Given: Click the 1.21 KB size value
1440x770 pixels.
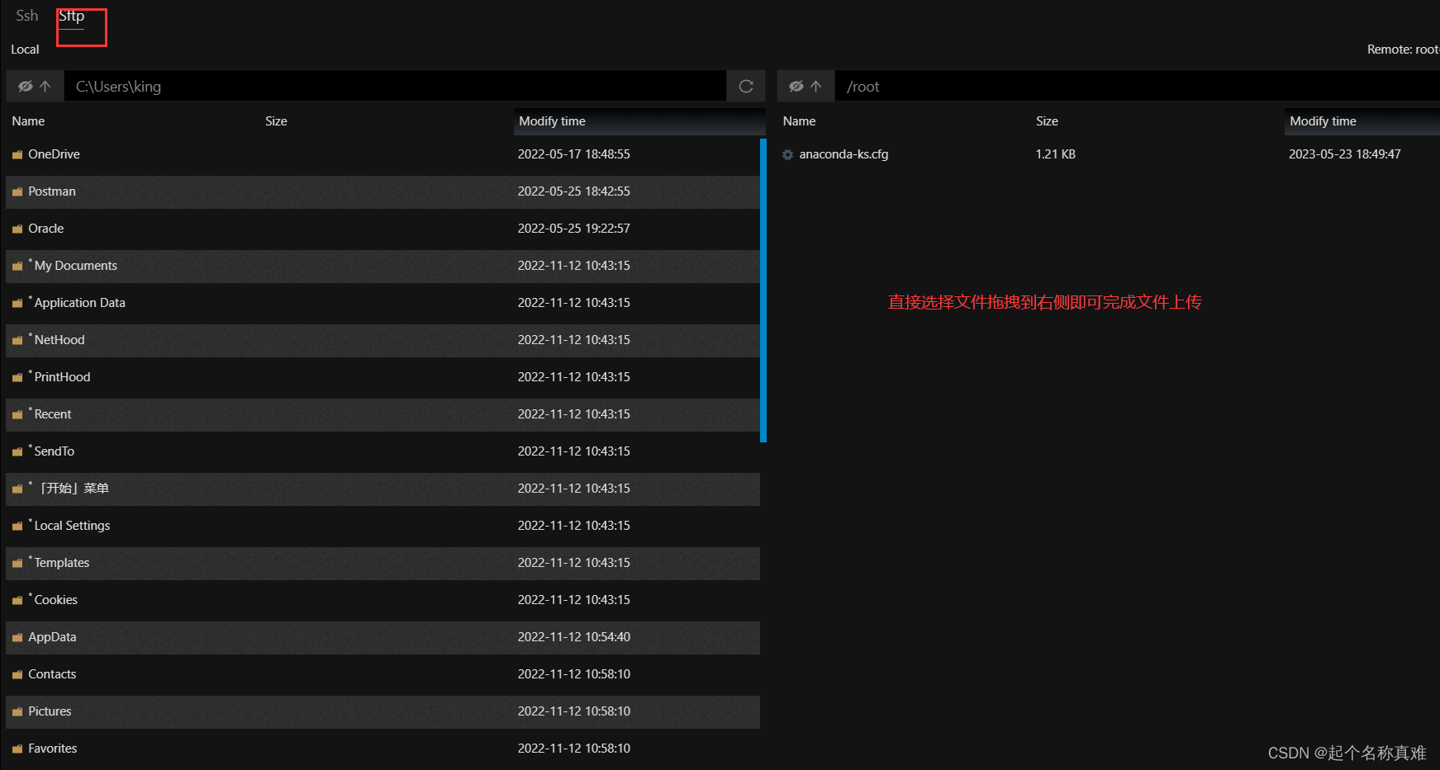Looking at the screenshot, I should coord(1056,154).
